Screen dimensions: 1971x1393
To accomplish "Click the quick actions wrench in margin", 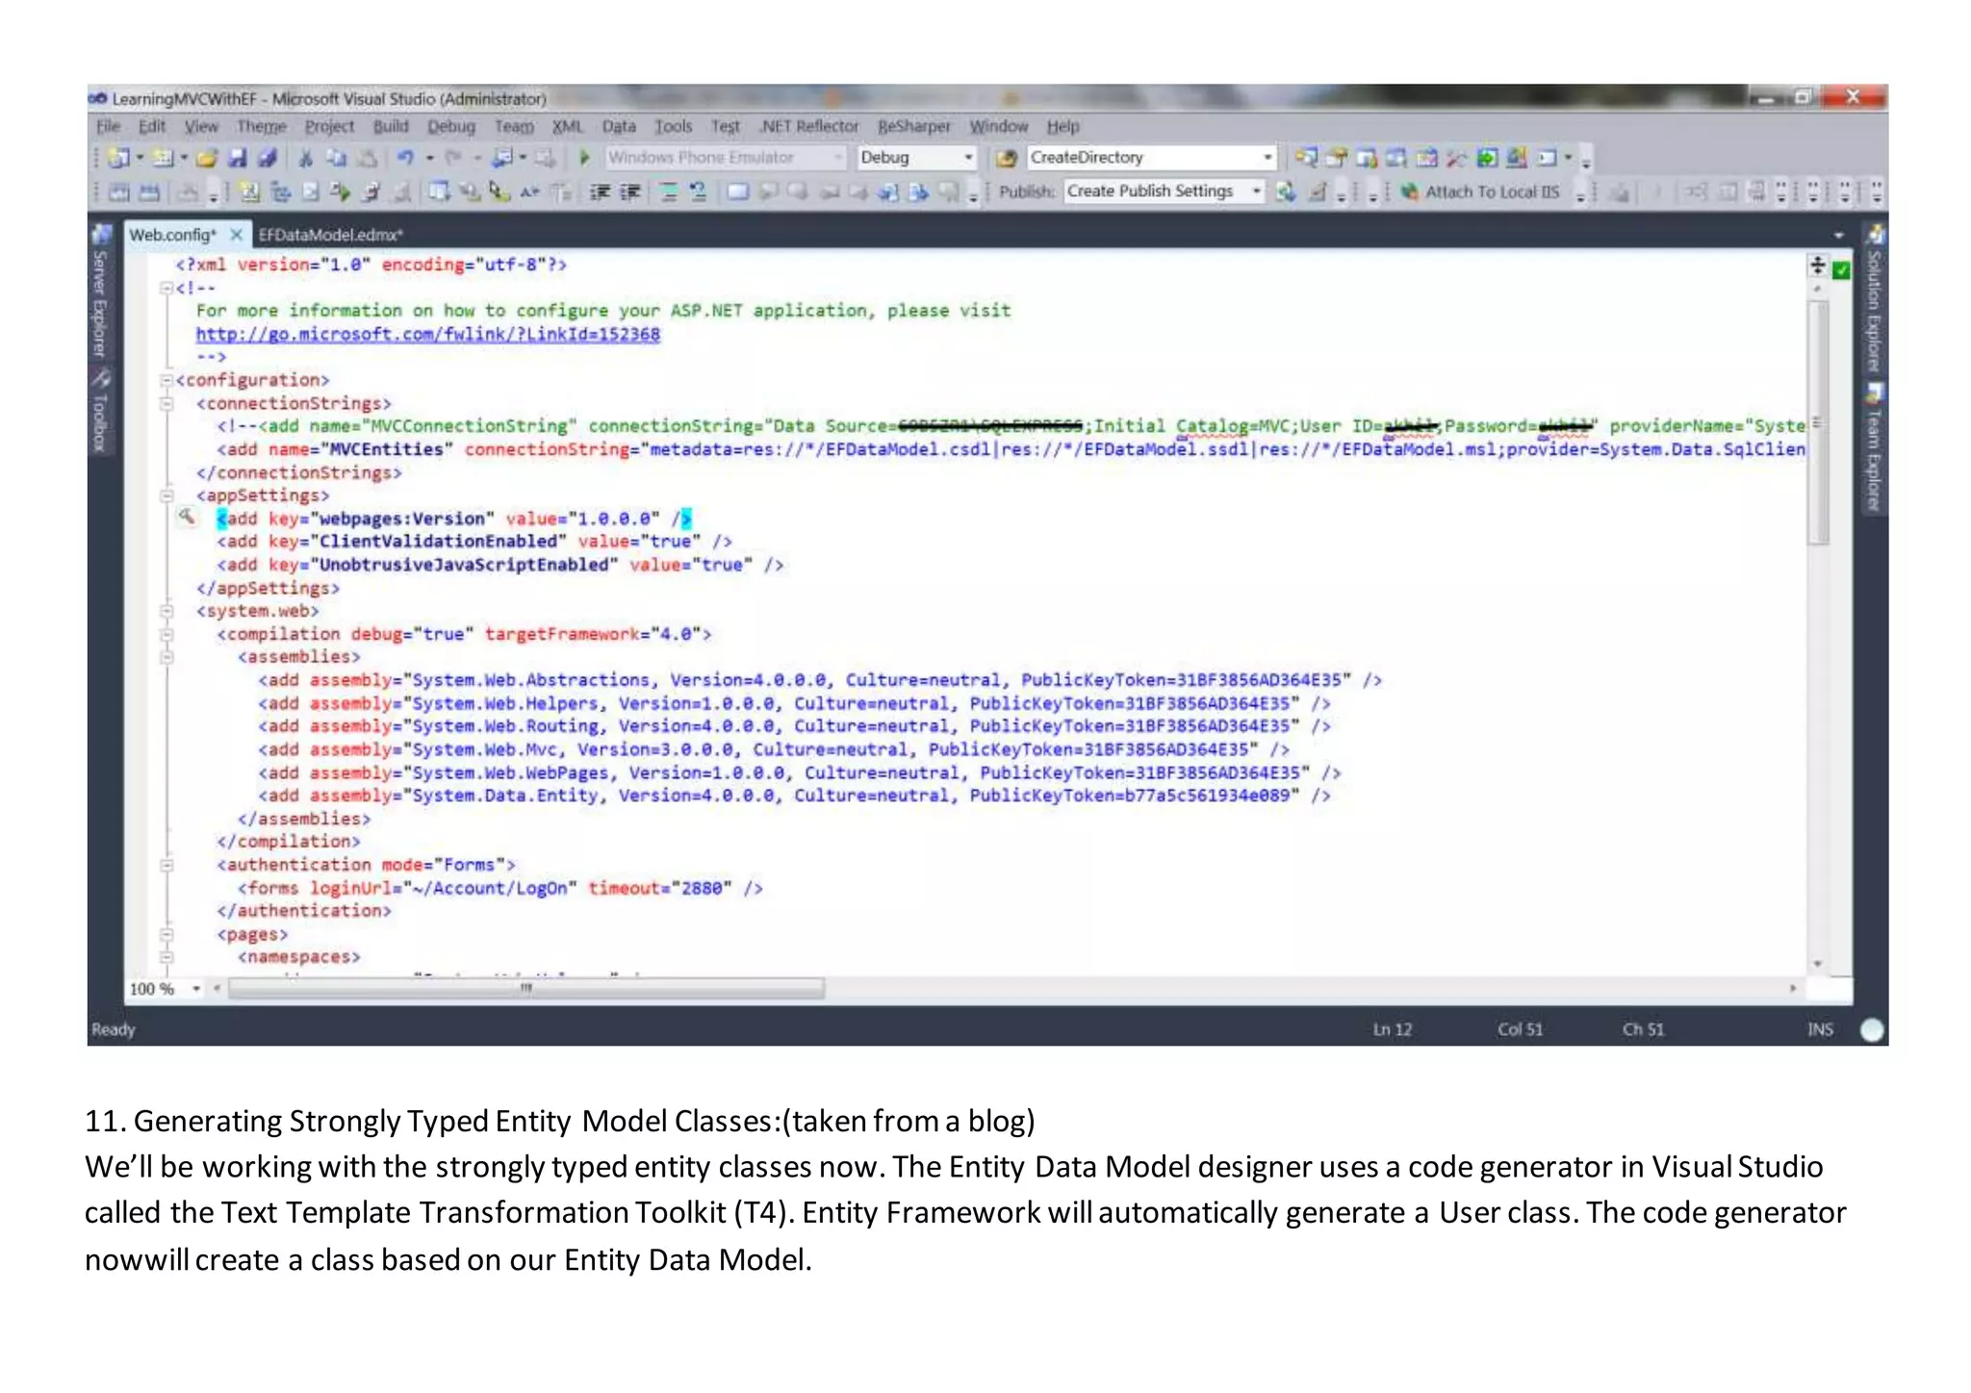I will click(186, 518).
